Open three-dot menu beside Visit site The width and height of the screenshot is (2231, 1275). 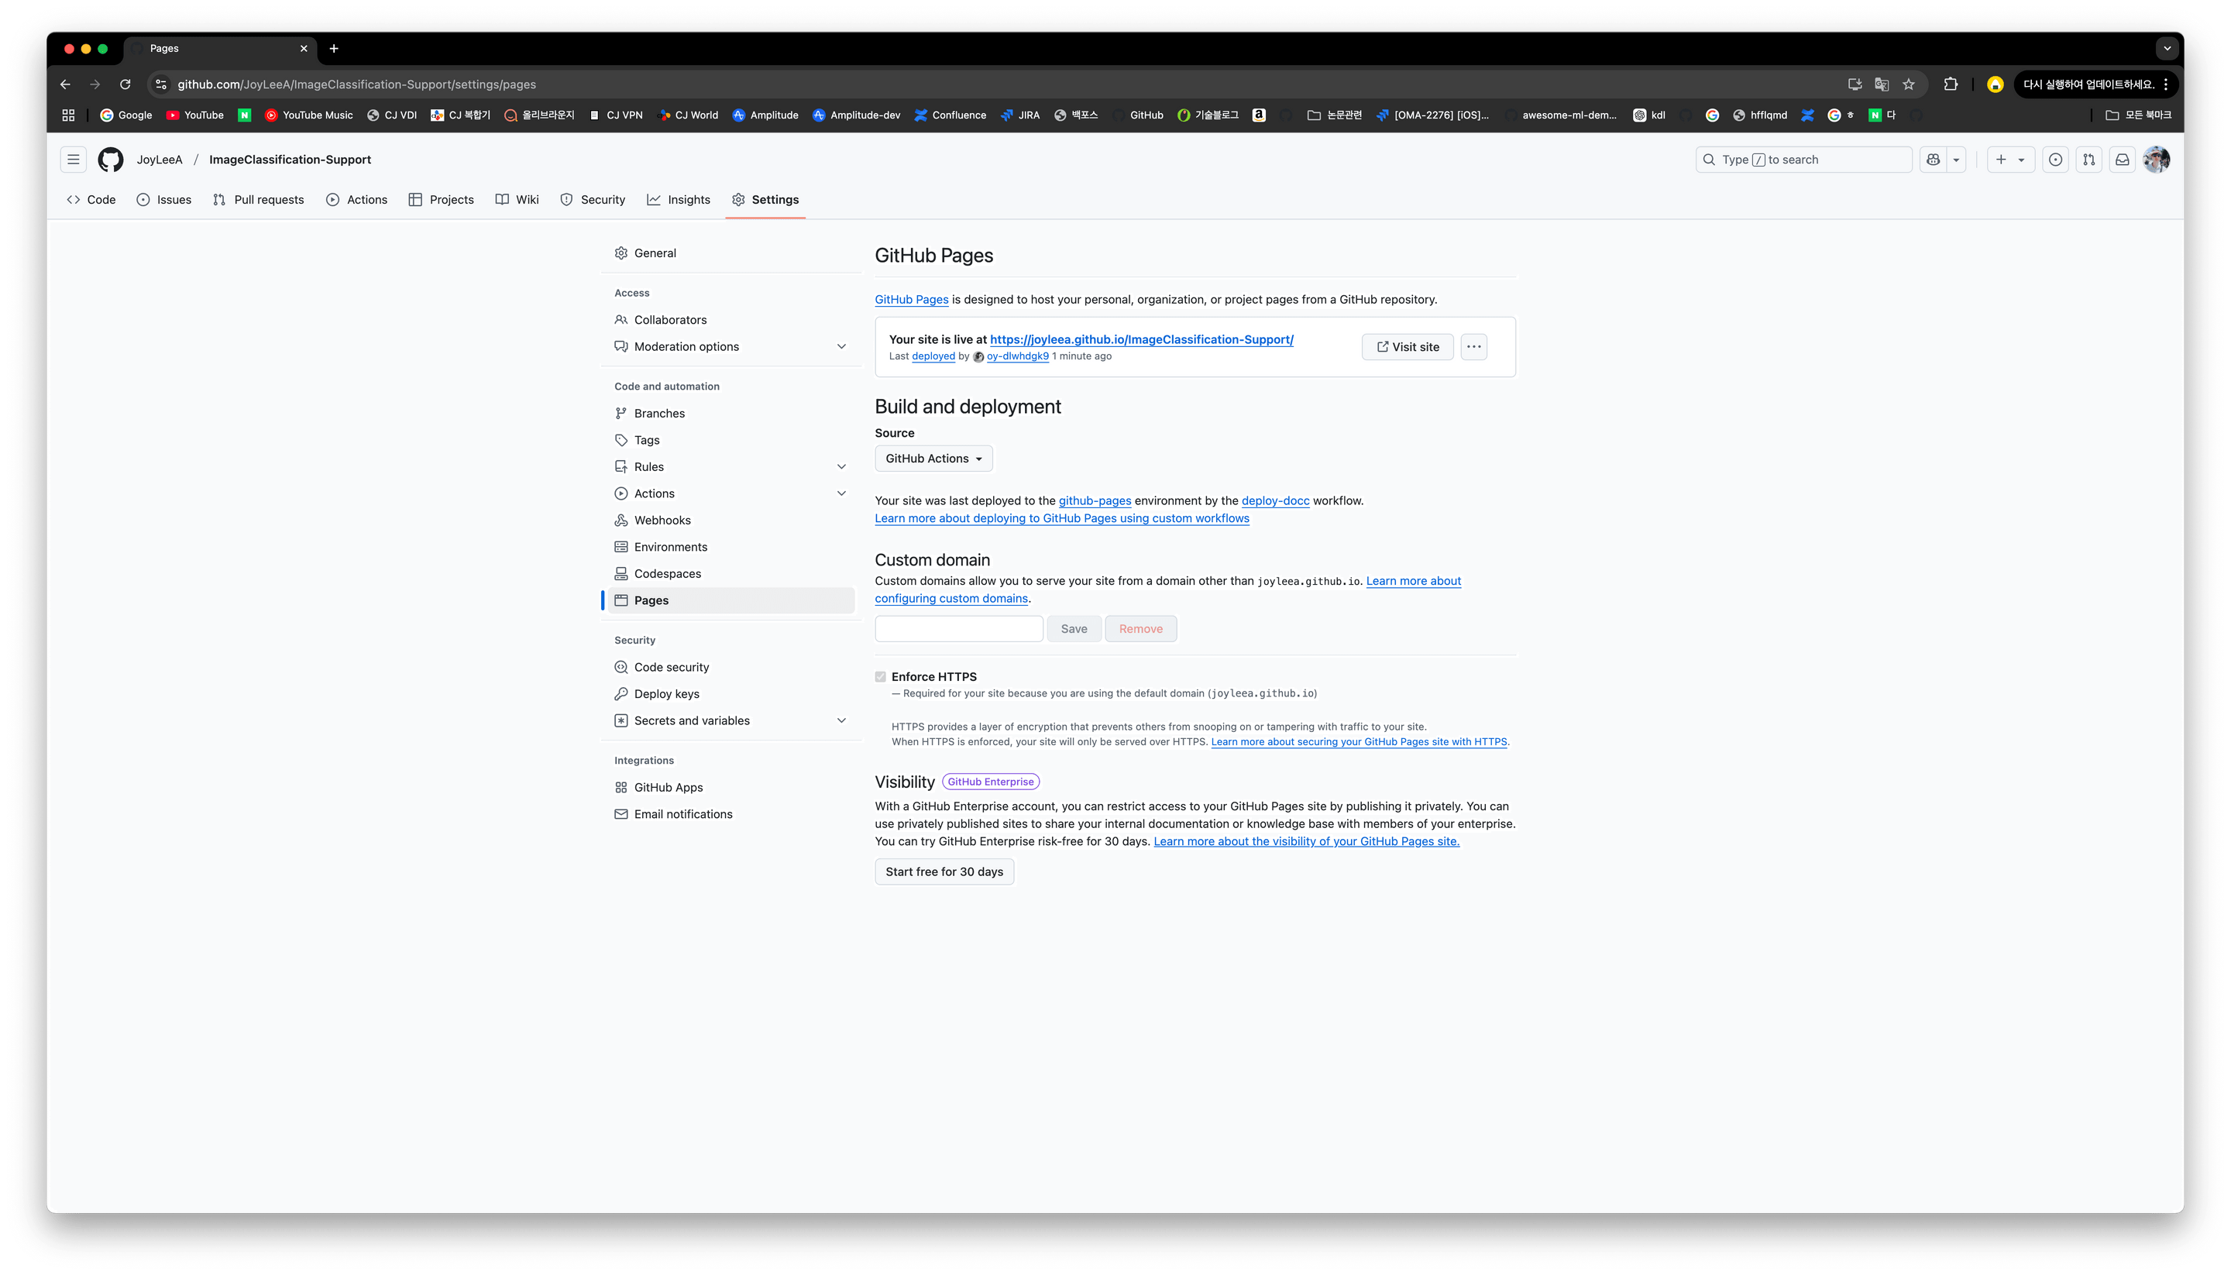click(x=1473, y=347)
